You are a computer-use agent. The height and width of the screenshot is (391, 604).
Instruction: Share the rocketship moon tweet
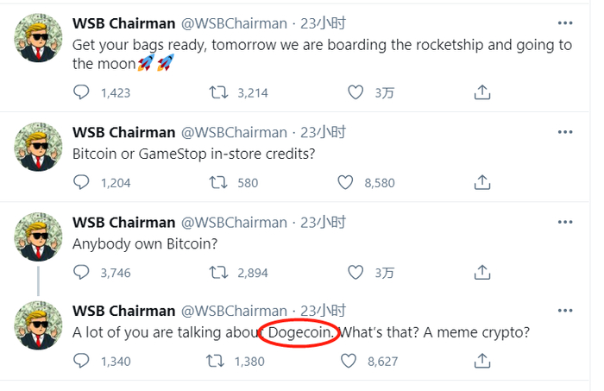pyautogui.click(x=483, y=92)
